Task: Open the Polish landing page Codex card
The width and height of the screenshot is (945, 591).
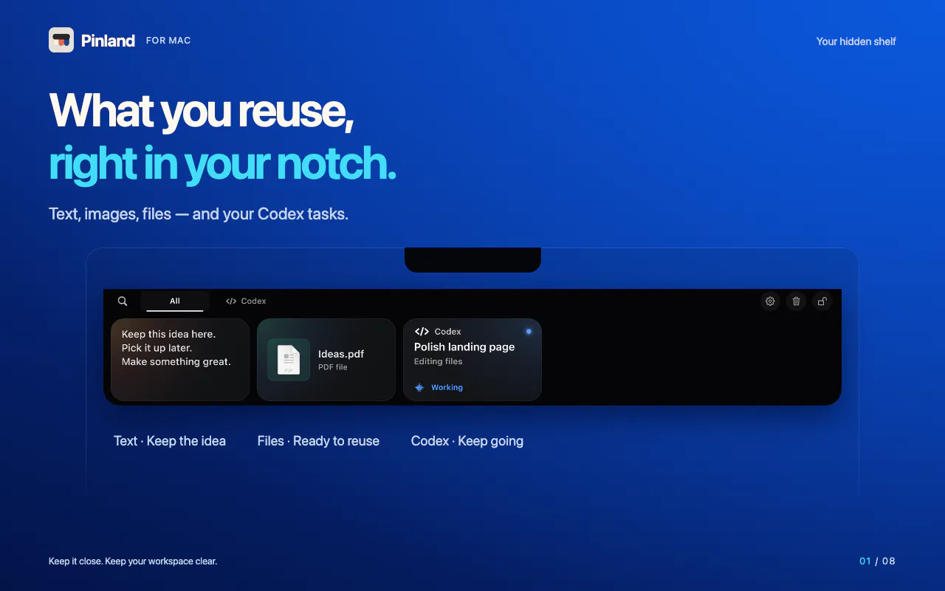Action: coord(472,360)
